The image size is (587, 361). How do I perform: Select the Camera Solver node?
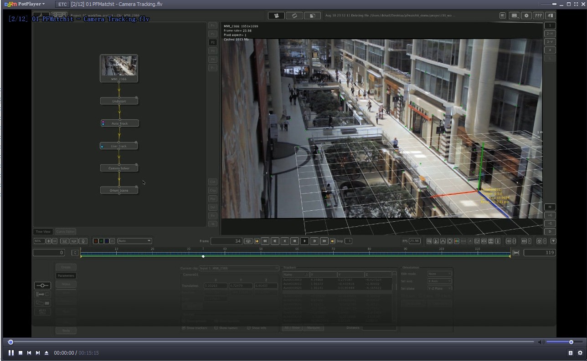[119, 168]
